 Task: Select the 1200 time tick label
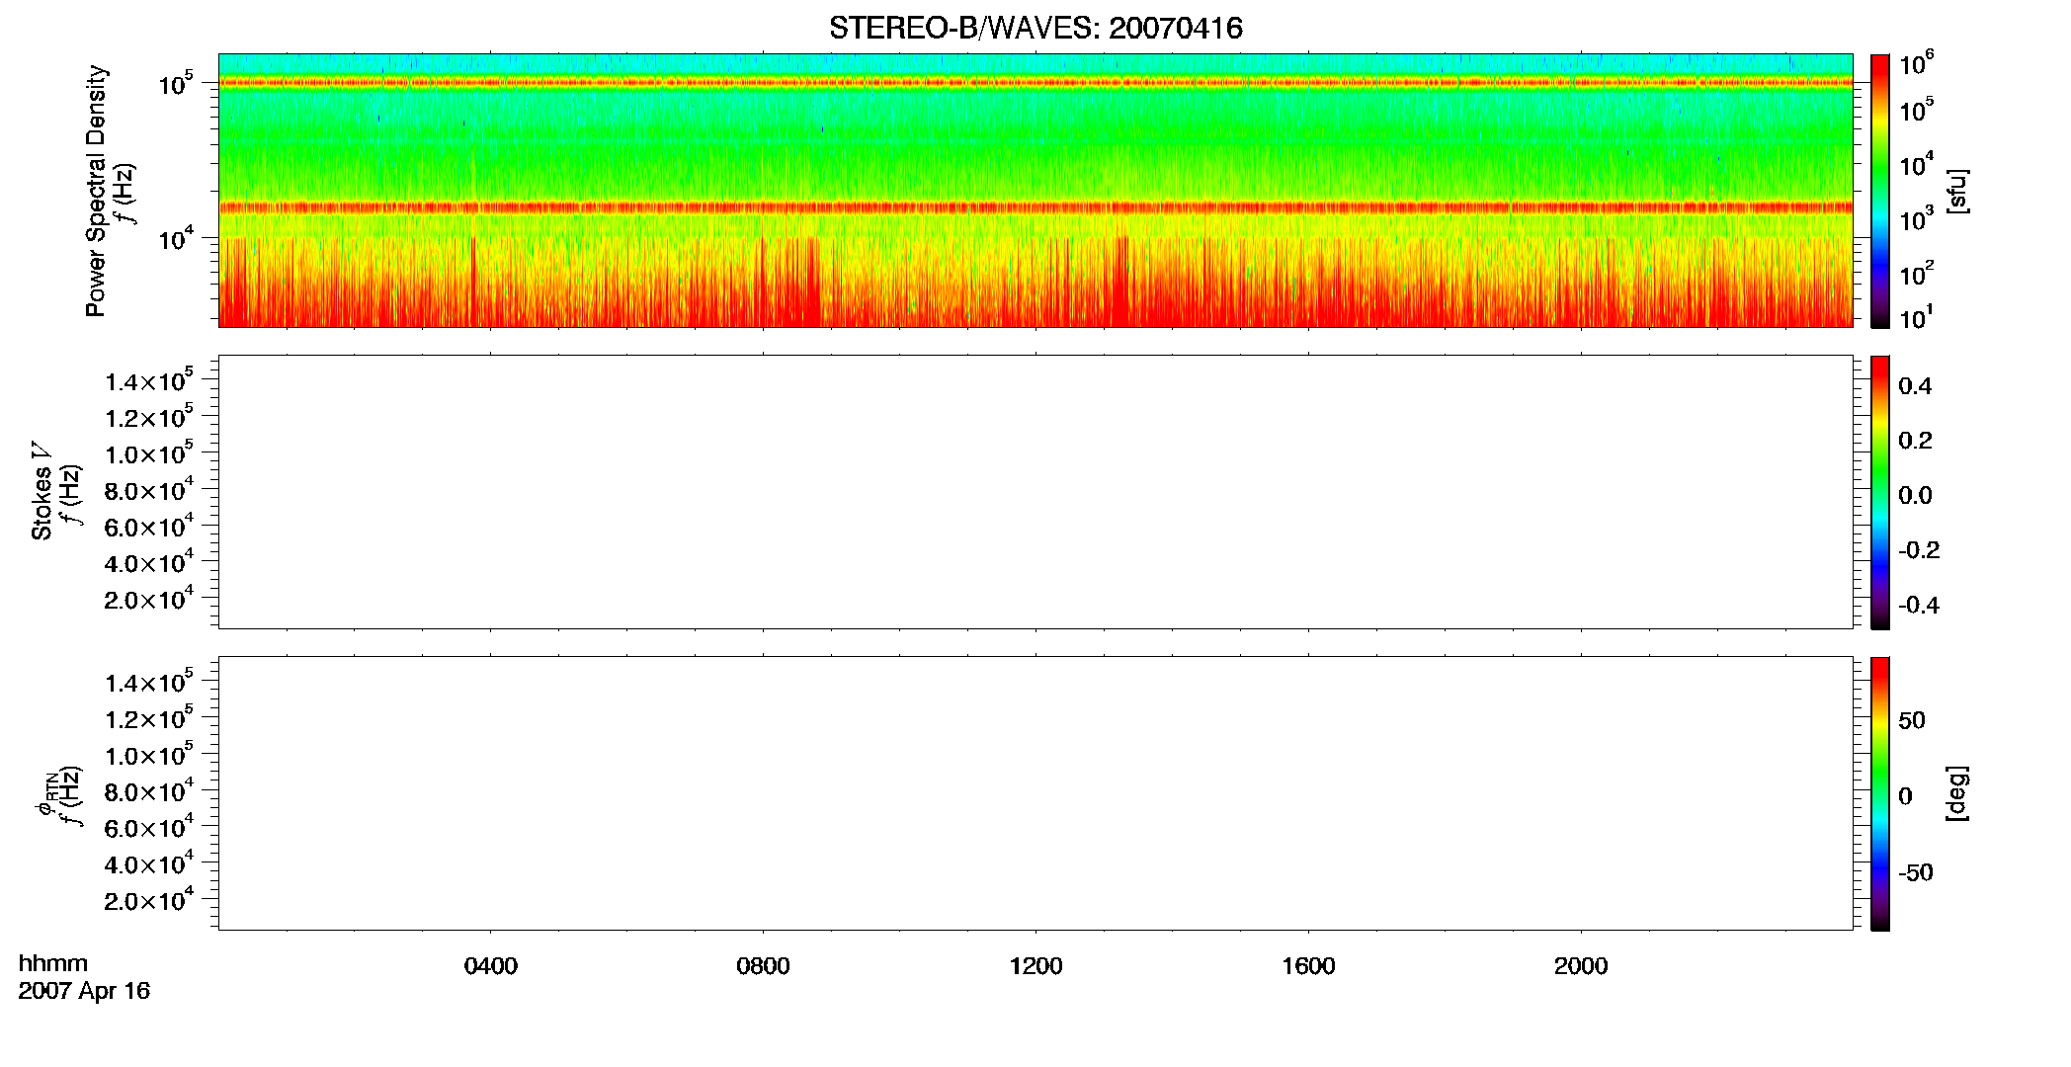coord(1035,966)
